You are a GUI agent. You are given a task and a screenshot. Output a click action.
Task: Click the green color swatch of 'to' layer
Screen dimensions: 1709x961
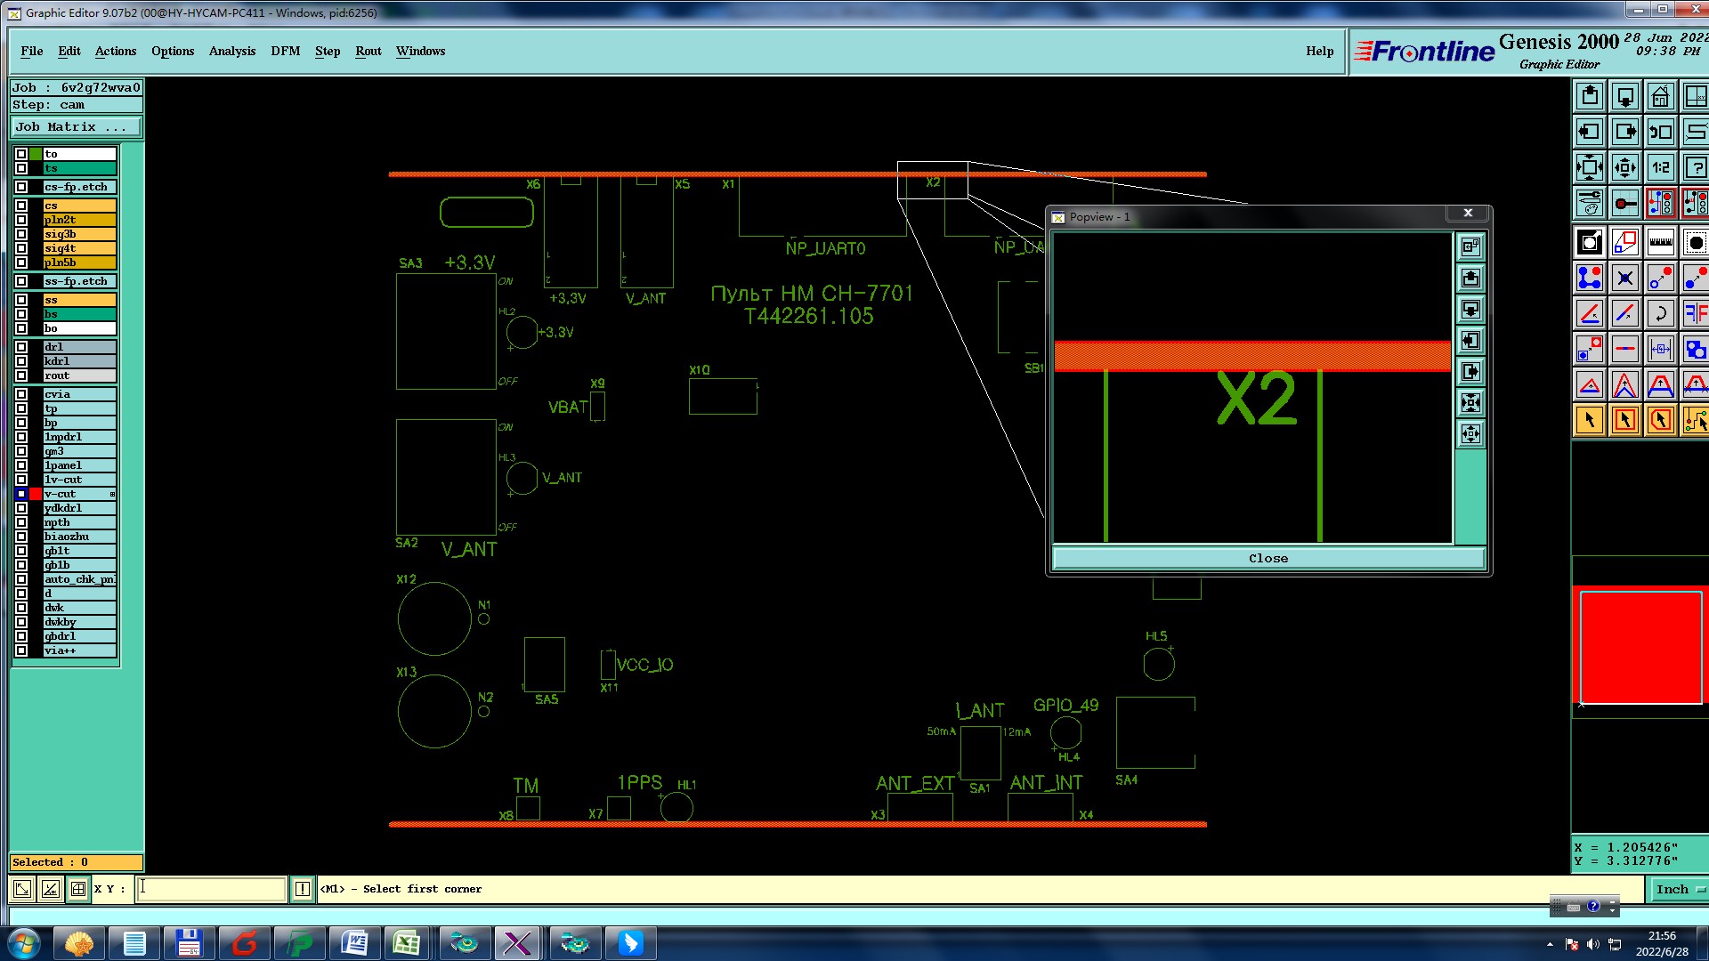click(36, 154)
